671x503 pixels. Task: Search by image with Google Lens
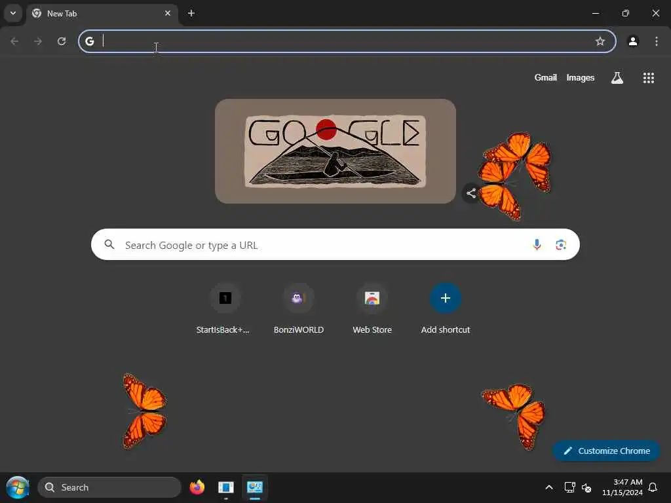561,245
